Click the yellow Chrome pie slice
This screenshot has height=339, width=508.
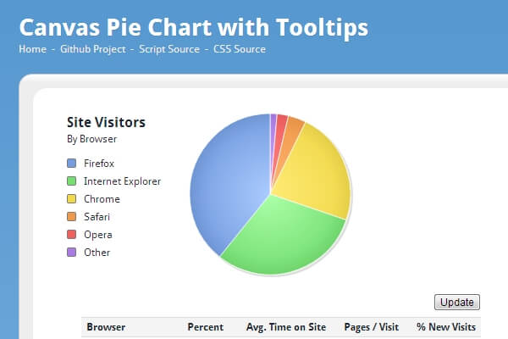click(x=313, y=174)
